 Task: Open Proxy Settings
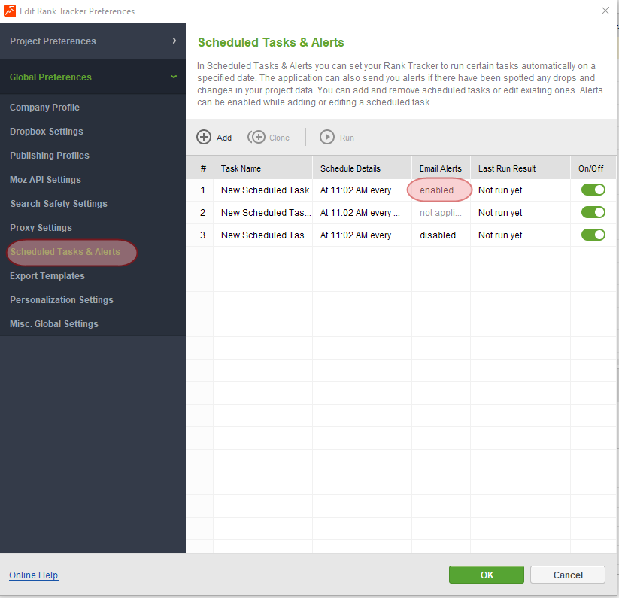tap(41, 228)
